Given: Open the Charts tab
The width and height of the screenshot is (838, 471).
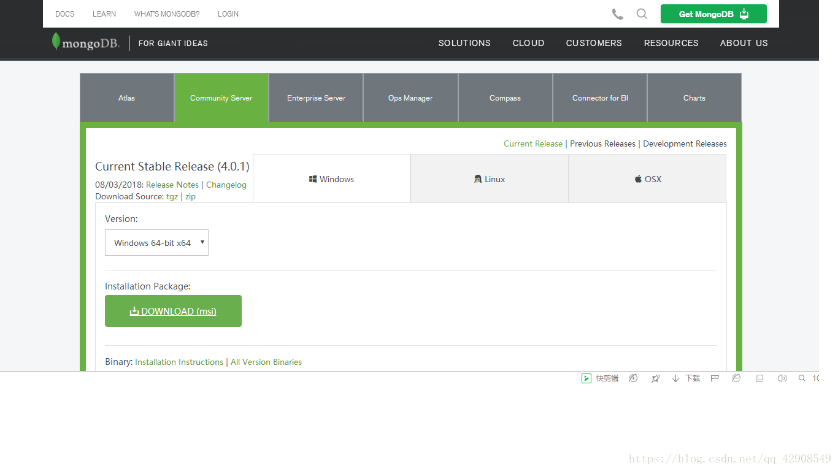Looking at the screenshot, I should pos(694,98).
